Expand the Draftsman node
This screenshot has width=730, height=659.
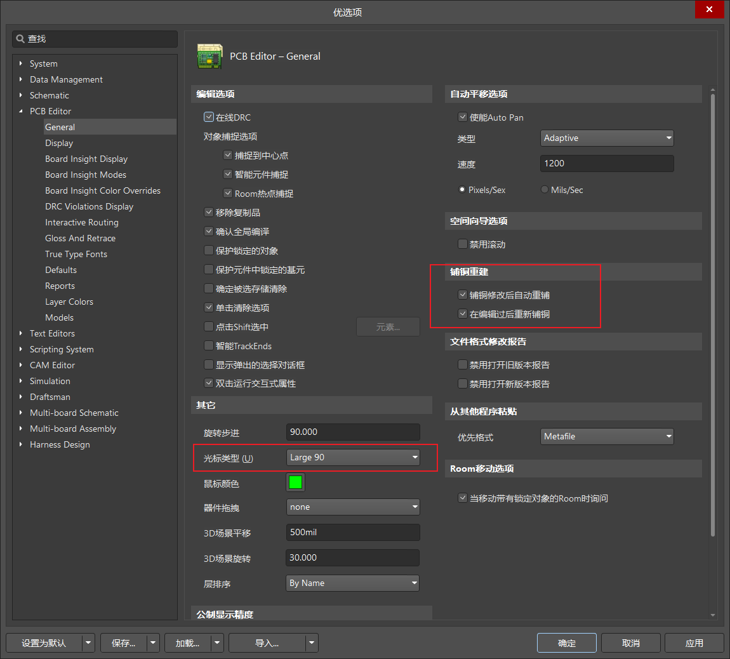(x=20, y=397)
